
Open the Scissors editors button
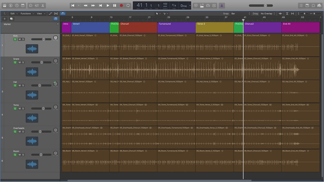[x=43, y=5]
